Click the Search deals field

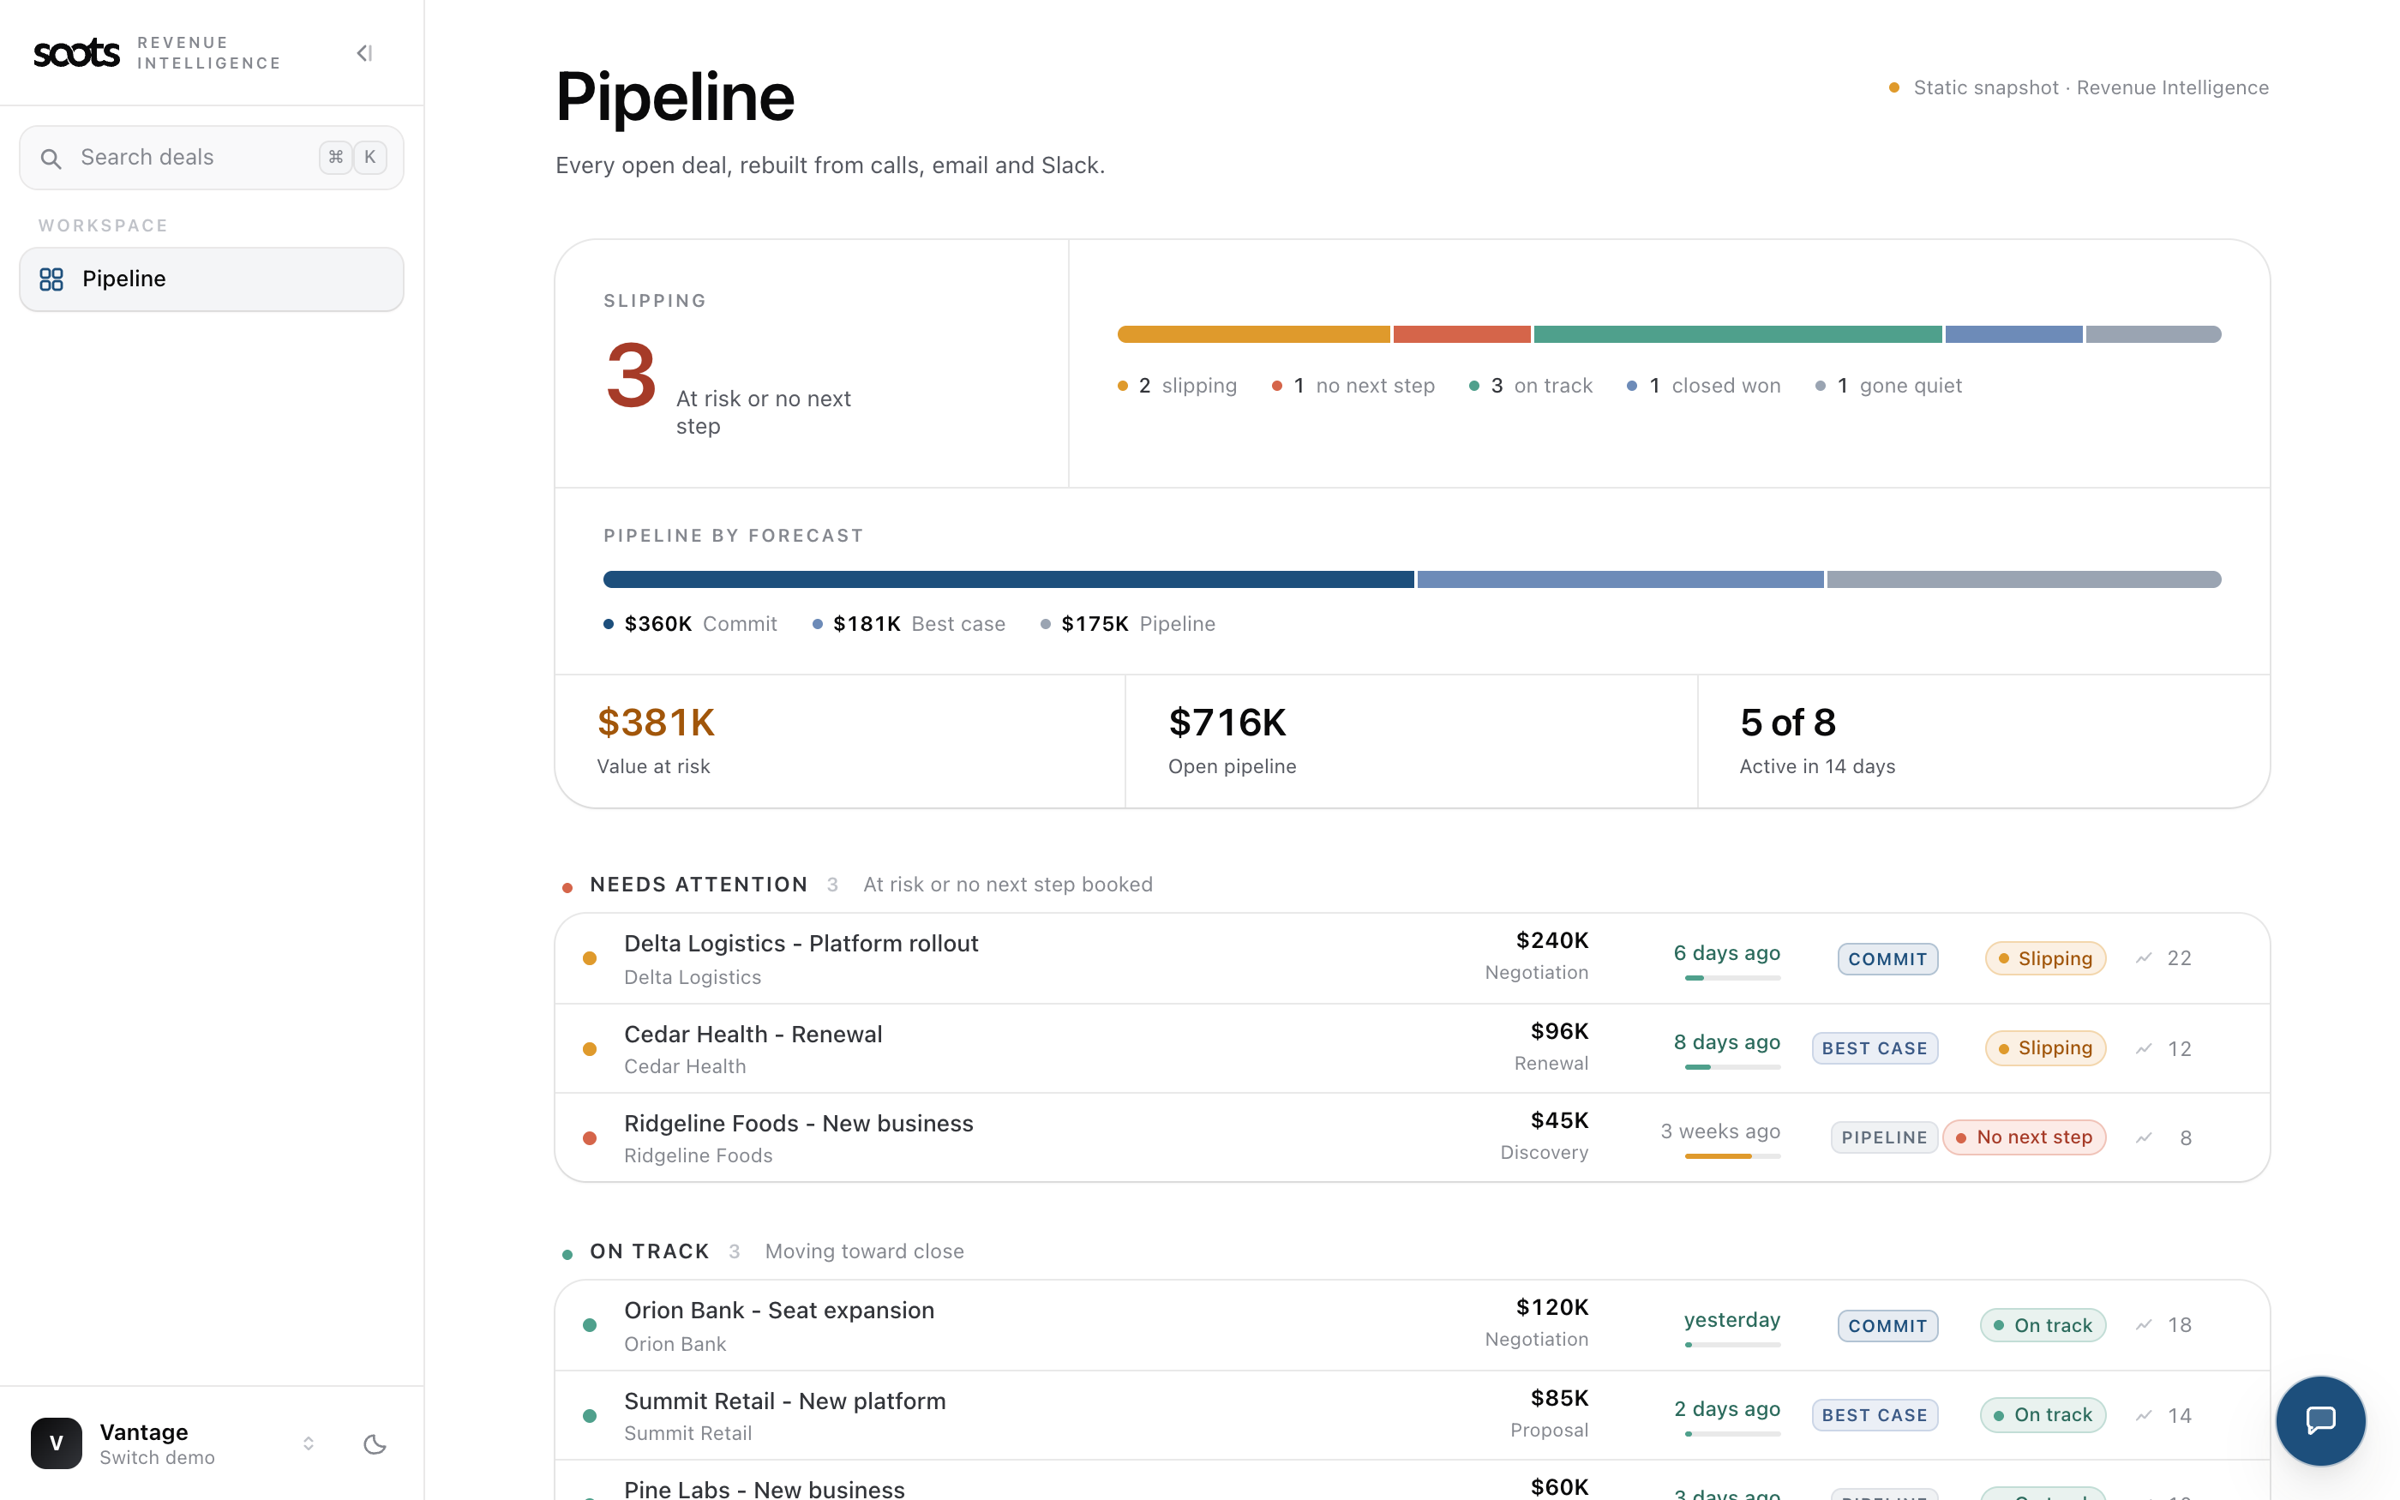[x=211, y=158]
